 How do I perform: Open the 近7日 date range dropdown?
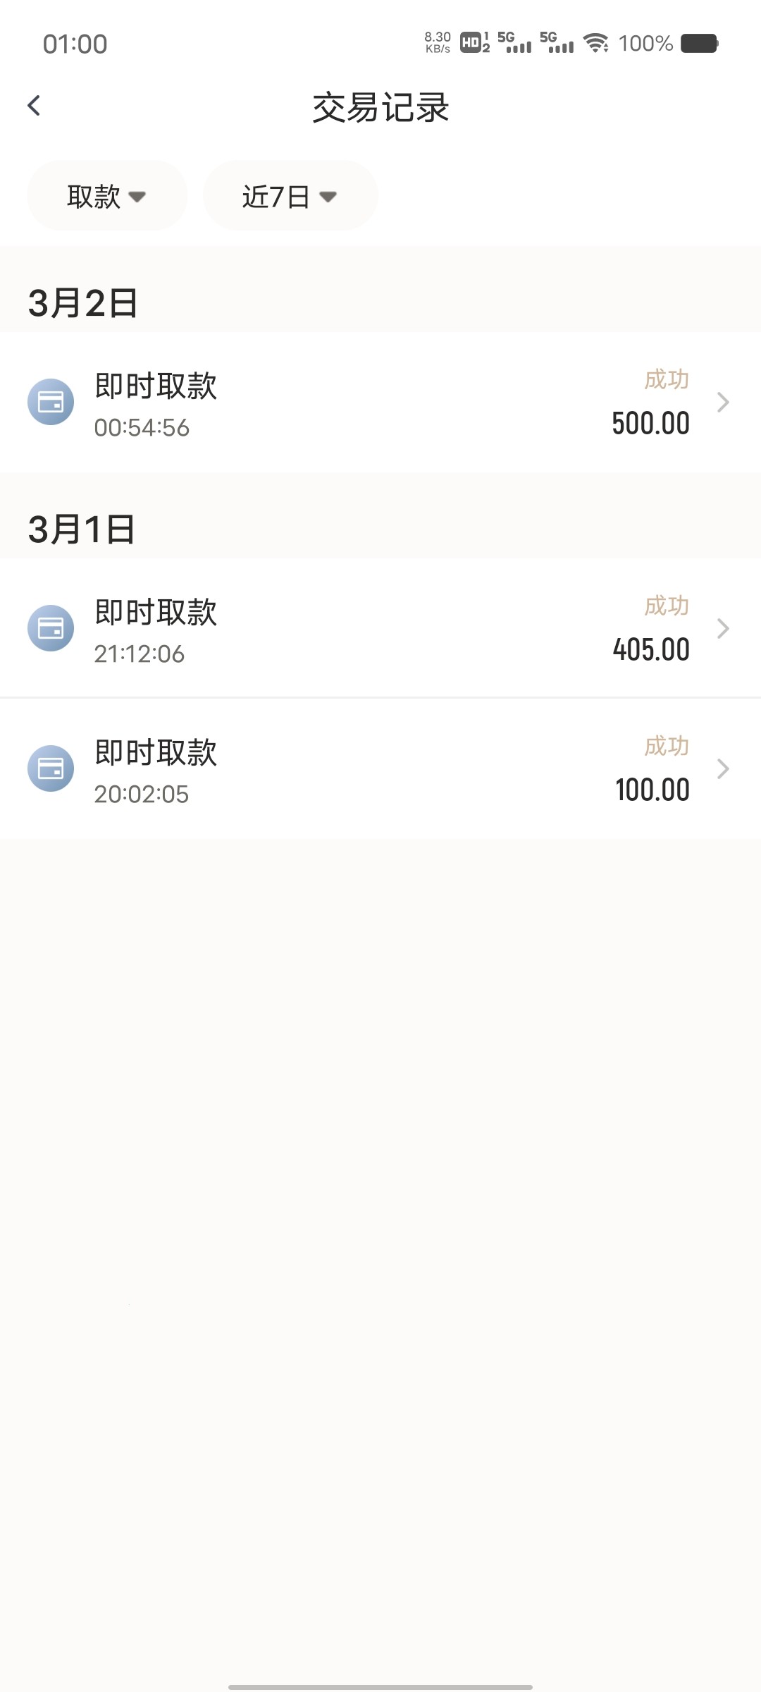coord(290,196)
